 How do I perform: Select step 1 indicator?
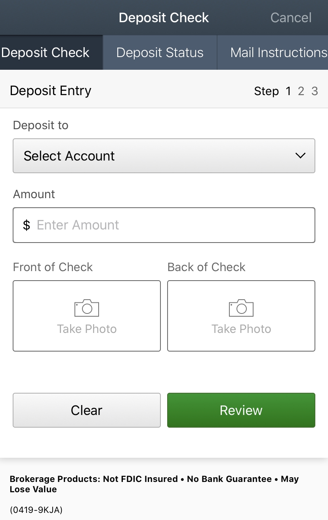click(x=288, y=91)
